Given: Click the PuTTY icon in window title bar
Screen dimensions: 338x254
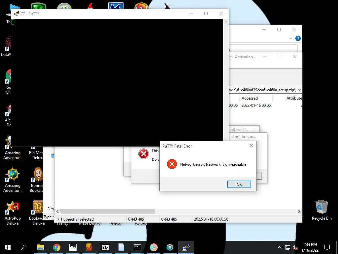Looking at the screenshot, I should coord(17,14).
